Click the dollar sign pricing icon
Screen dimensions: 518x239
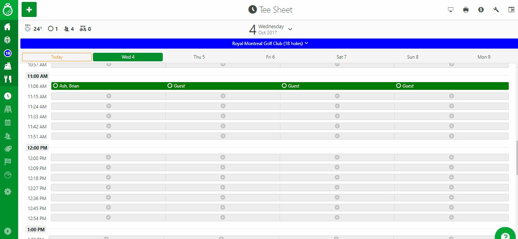(x=481, y=10)
